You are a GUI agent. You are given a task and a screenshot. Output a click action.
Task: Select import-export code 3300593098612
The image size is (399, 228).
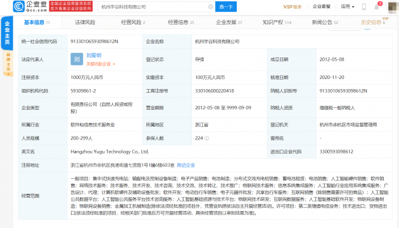336,152
